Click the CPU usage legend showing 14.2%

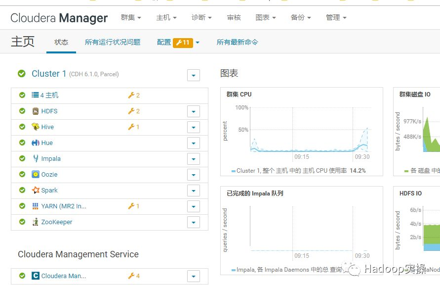[x=299, y=171]
